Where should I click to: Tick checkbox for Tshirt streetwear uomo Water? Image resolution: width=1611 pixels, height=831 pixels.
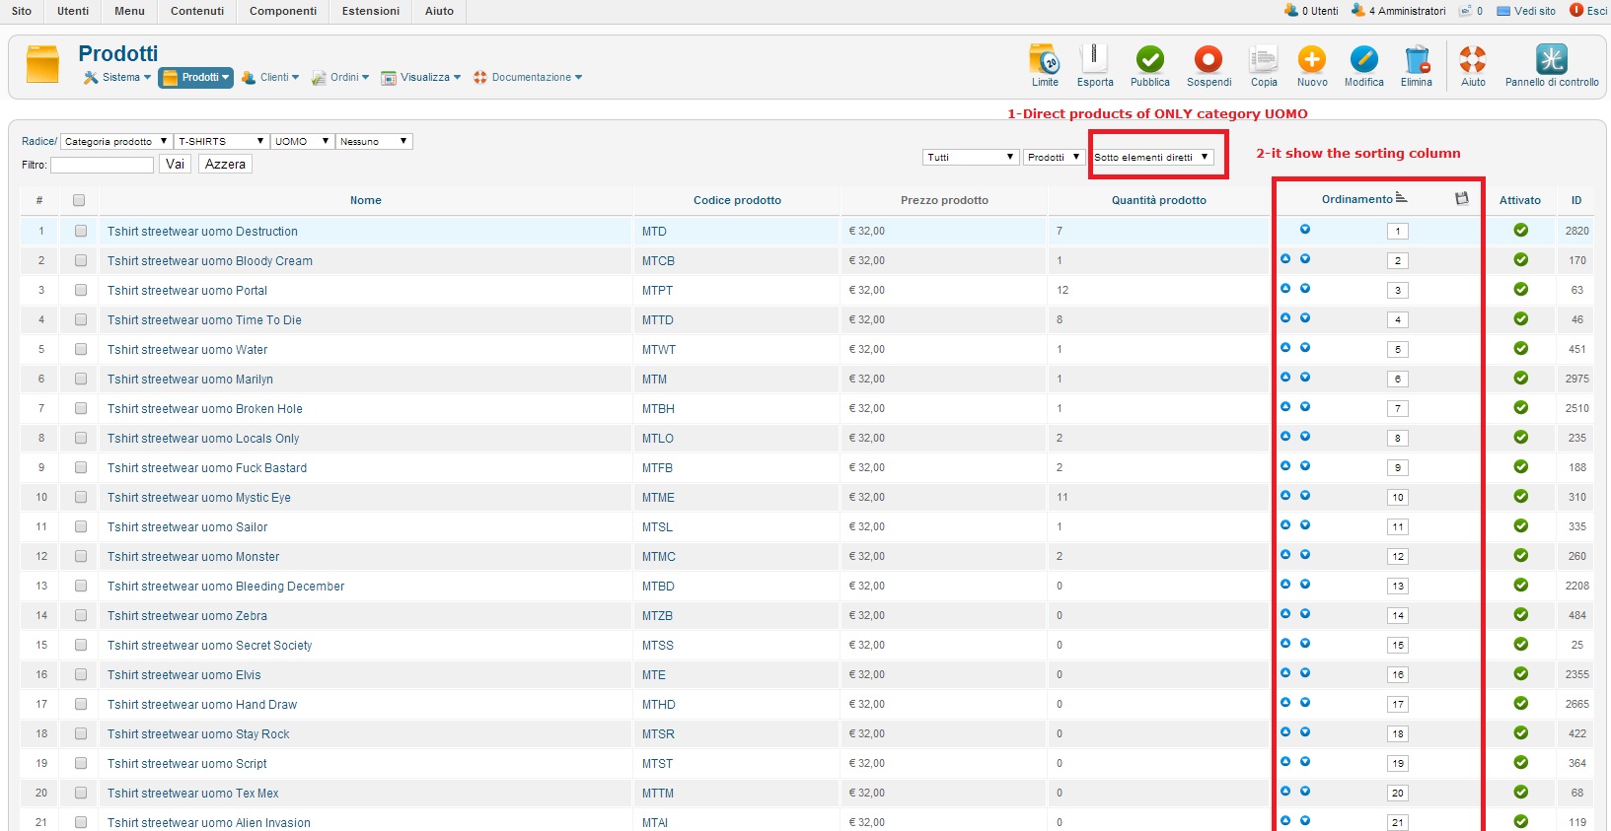coord(81,350)
